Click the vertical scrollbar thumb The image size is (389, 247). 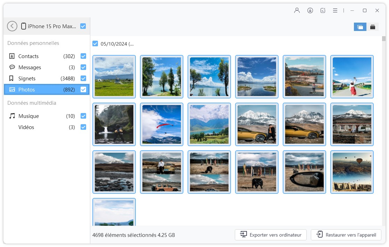click(384, 39)
